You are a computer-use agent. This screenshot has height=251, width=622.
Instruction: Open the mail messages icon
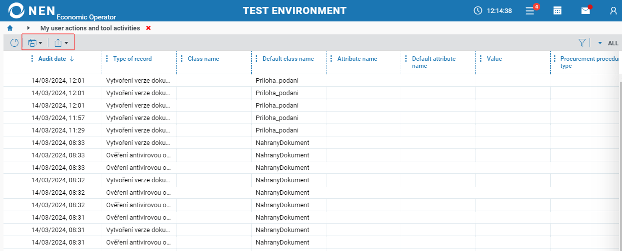586,10
